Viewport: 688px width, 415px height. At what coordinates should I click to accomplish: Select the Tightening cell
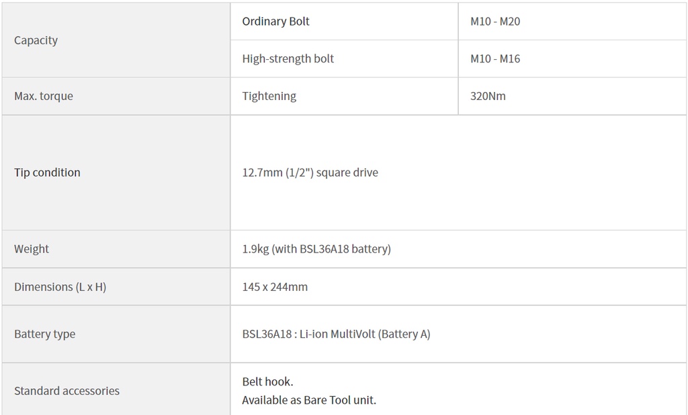(x=344, y=96)
